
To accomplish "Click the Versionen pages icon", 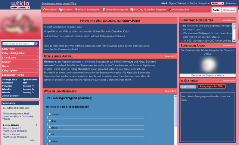I will click(60, 10).
